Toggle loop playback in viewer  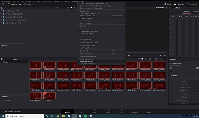[133, 56]
